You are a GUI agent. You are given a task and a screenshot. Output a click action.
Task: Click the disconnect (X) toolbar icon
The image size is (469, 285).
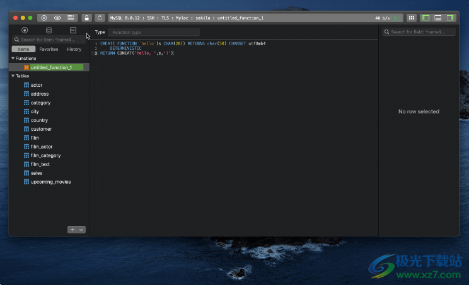(x=43, y=18)
